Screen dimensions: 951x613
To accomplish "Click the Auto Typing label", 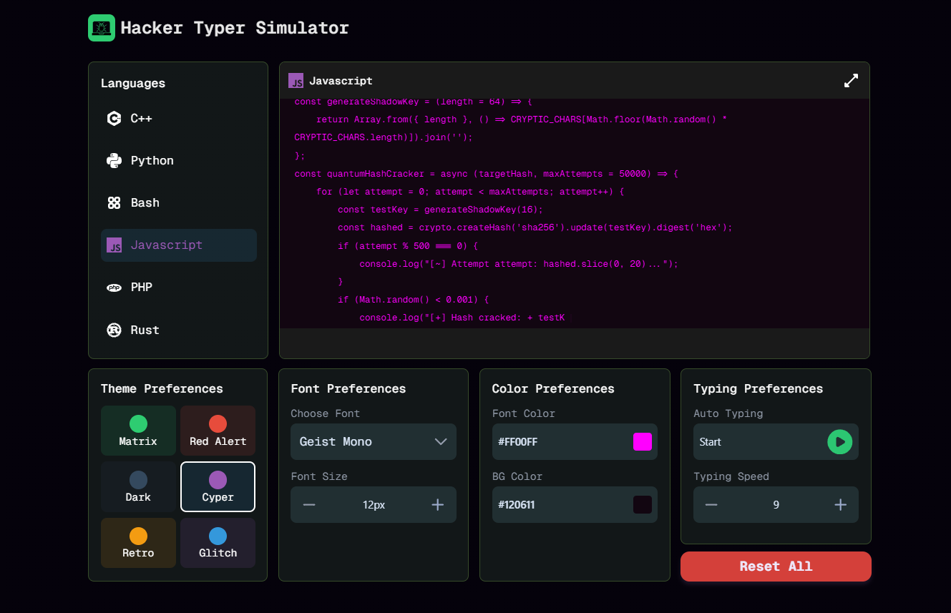I will (x=728, y=413).
